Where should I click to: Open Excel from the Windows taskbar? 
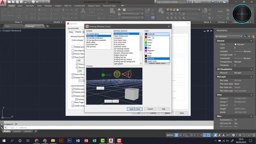tap(94, 140)
